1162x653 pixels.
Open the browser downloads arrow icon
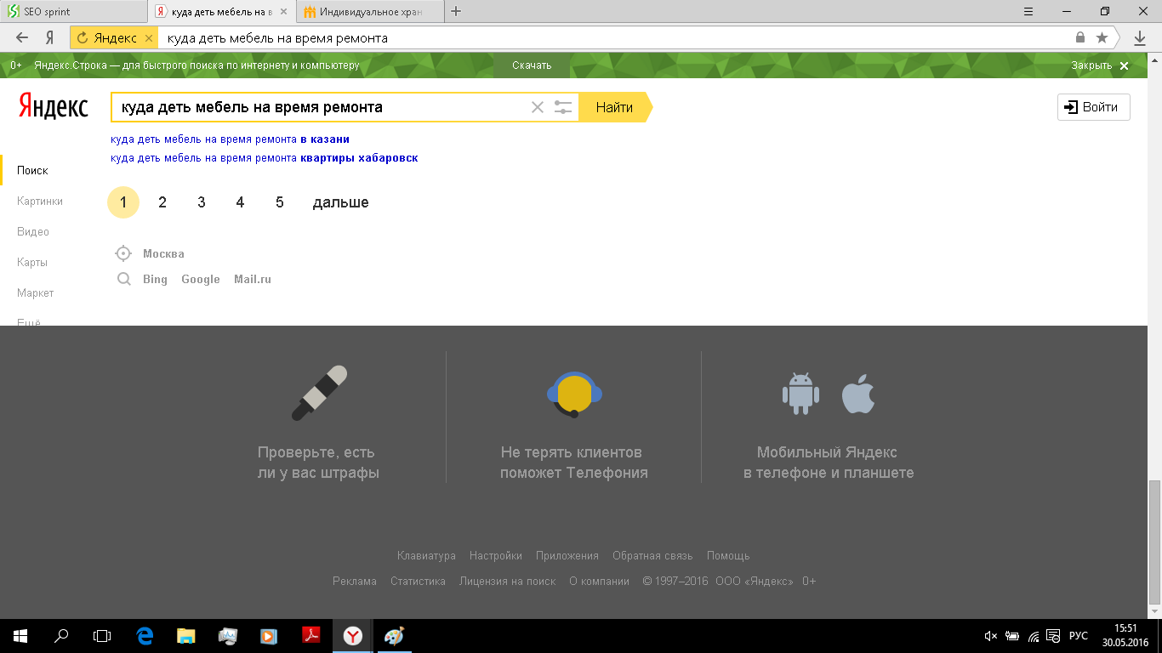pos(1140,38)
